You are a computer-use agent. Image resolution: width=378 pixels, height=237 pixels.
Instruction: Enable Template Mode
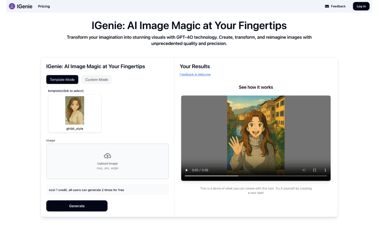tap(62, 80)
